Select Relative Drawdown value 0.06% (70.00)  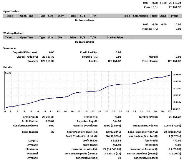pyautogui.click(x=172, y=126)
